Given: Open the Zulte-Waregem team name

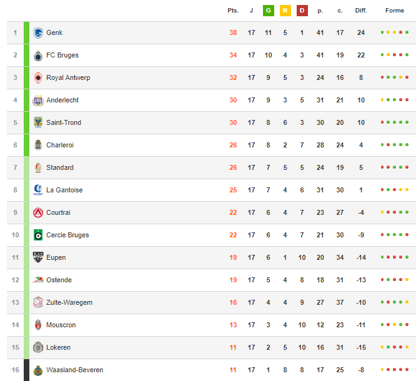Looking at the screenshot, I should pos(69,302).
